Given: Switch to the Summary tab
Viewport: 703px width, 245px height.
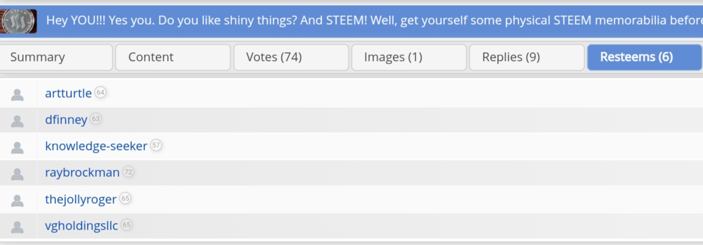Looking at the screenshot, I should [x=55, y=57].
